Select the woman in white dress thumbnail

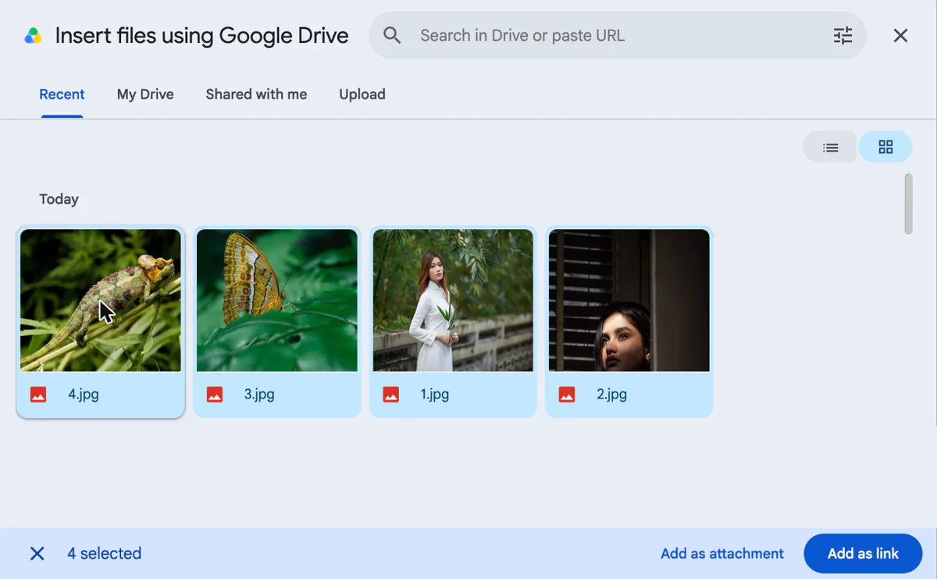[x=453, y=300]
